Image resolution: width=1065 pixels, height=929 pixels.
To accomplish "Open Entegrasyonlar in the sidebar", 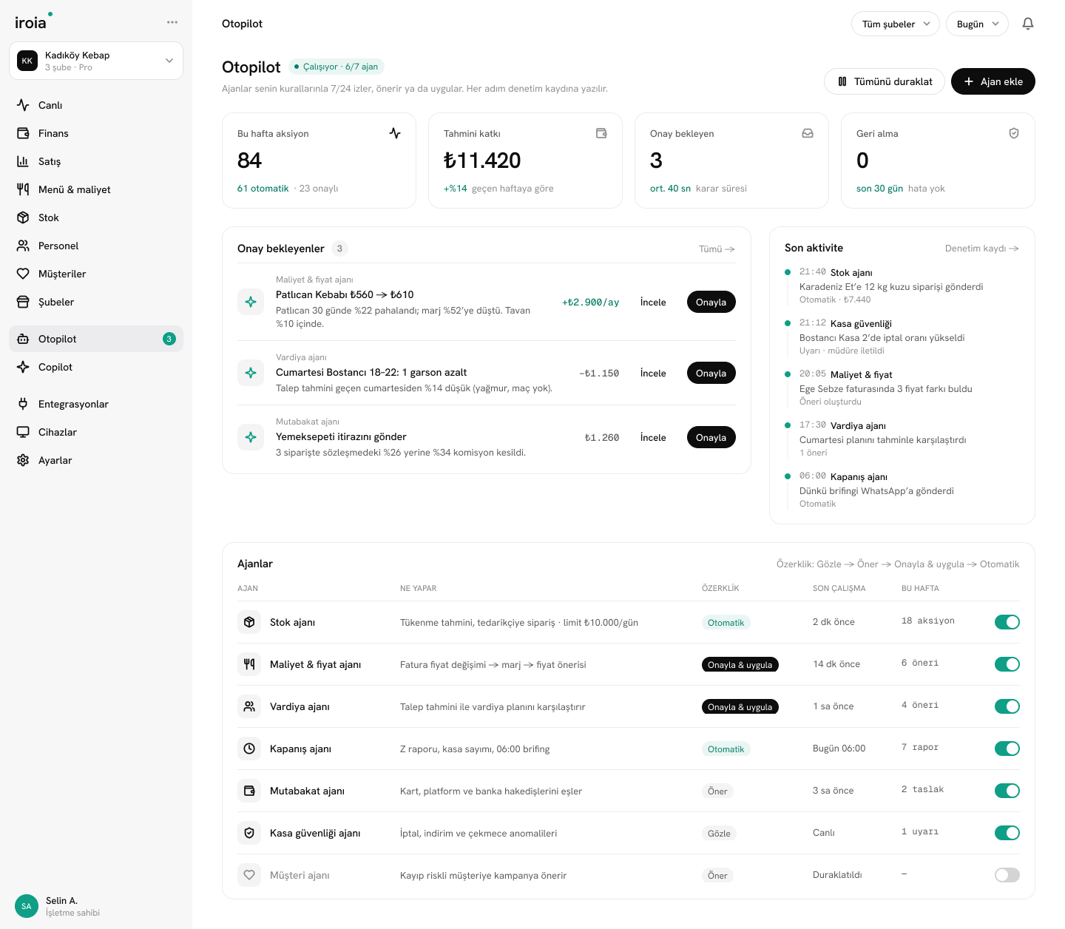I will (x=96, y=404).
